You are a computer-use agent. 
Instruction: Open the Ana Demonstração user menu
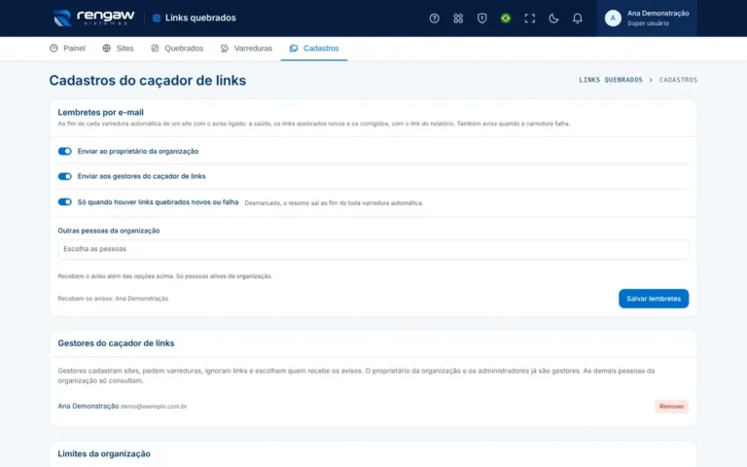pyautogui.click(x=647, y=18)
